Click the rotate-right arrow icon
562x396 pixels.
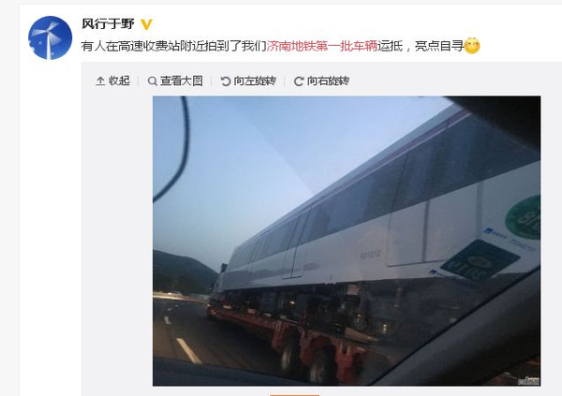click(x=299, y=81)
